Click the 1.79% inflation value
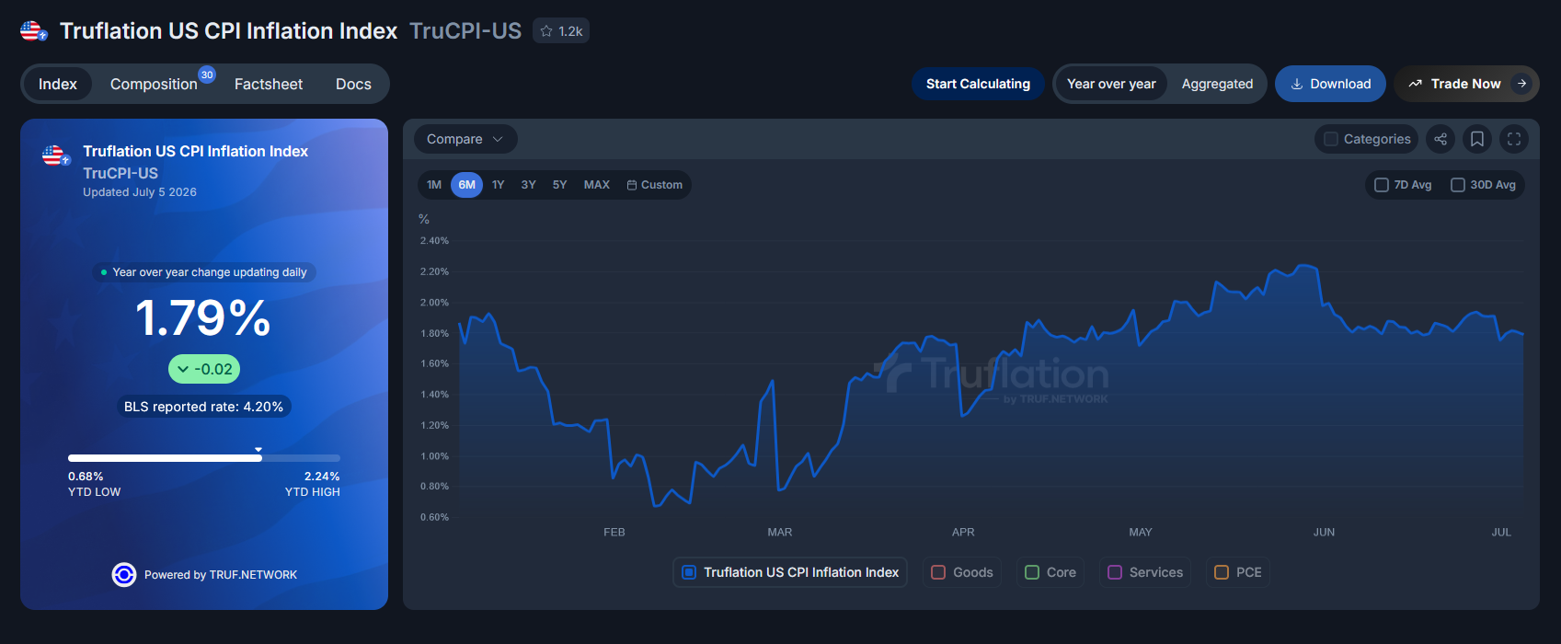Screen dimensions: 1561x644 pos(203,318)
